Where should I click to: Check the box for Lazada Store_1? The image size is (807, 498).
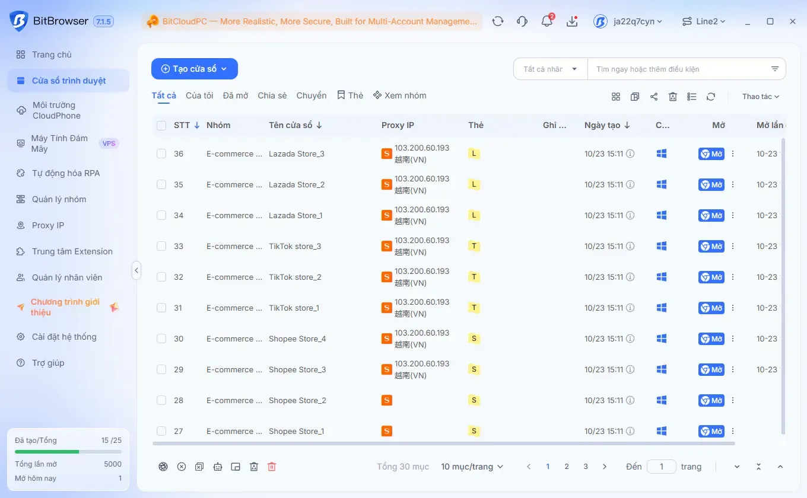[161, 215]
